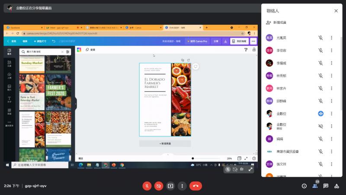Open Canva Photos sidebar tab
This screenshot has height=195, width=346.
coord(9,88)
